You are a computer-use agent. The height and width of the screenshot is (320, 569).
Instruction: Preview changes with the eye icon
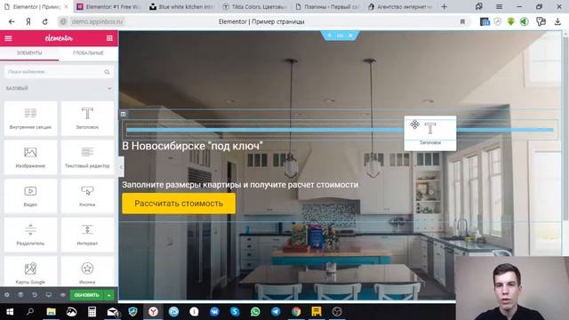(x=62, y=295)
